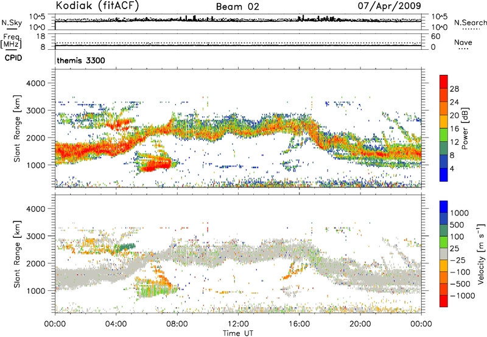Screen dimensions: 487x337
Task: Select the '12:00' time tick label
Action: click(238, 324)
